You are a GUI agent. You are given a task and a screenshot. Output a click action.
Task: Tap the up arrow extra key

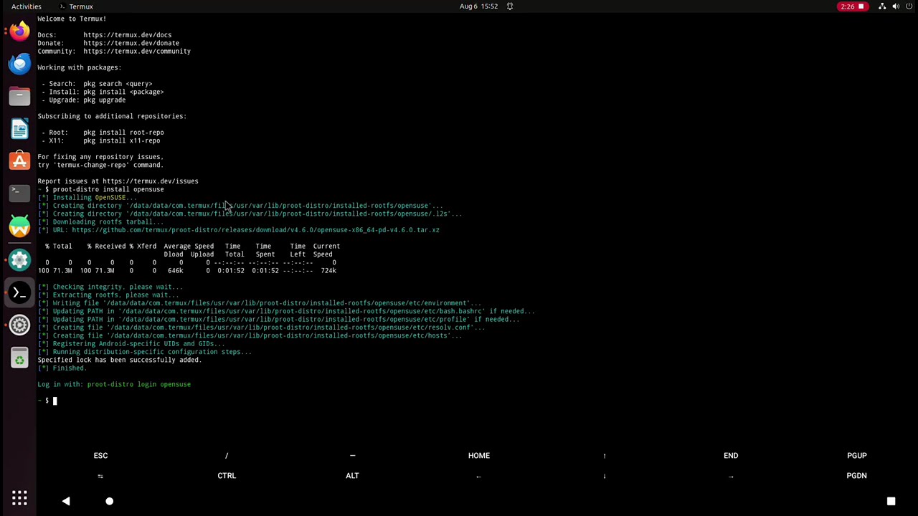point(605,456)
